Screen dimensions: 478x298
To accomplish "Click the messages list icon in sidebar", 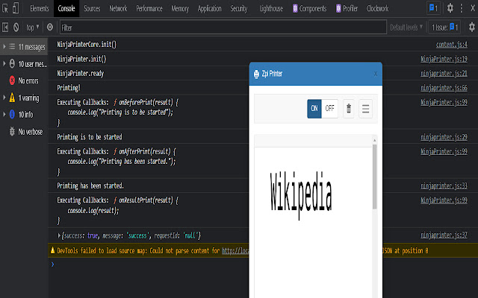I will point(12,46).
